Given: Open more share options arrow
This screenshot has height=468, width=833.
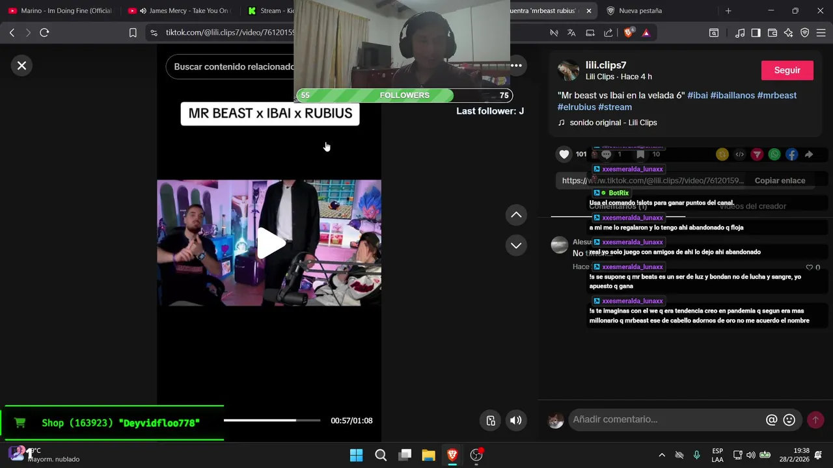Looking at the screenshot, I should click(x=809, y=154).
